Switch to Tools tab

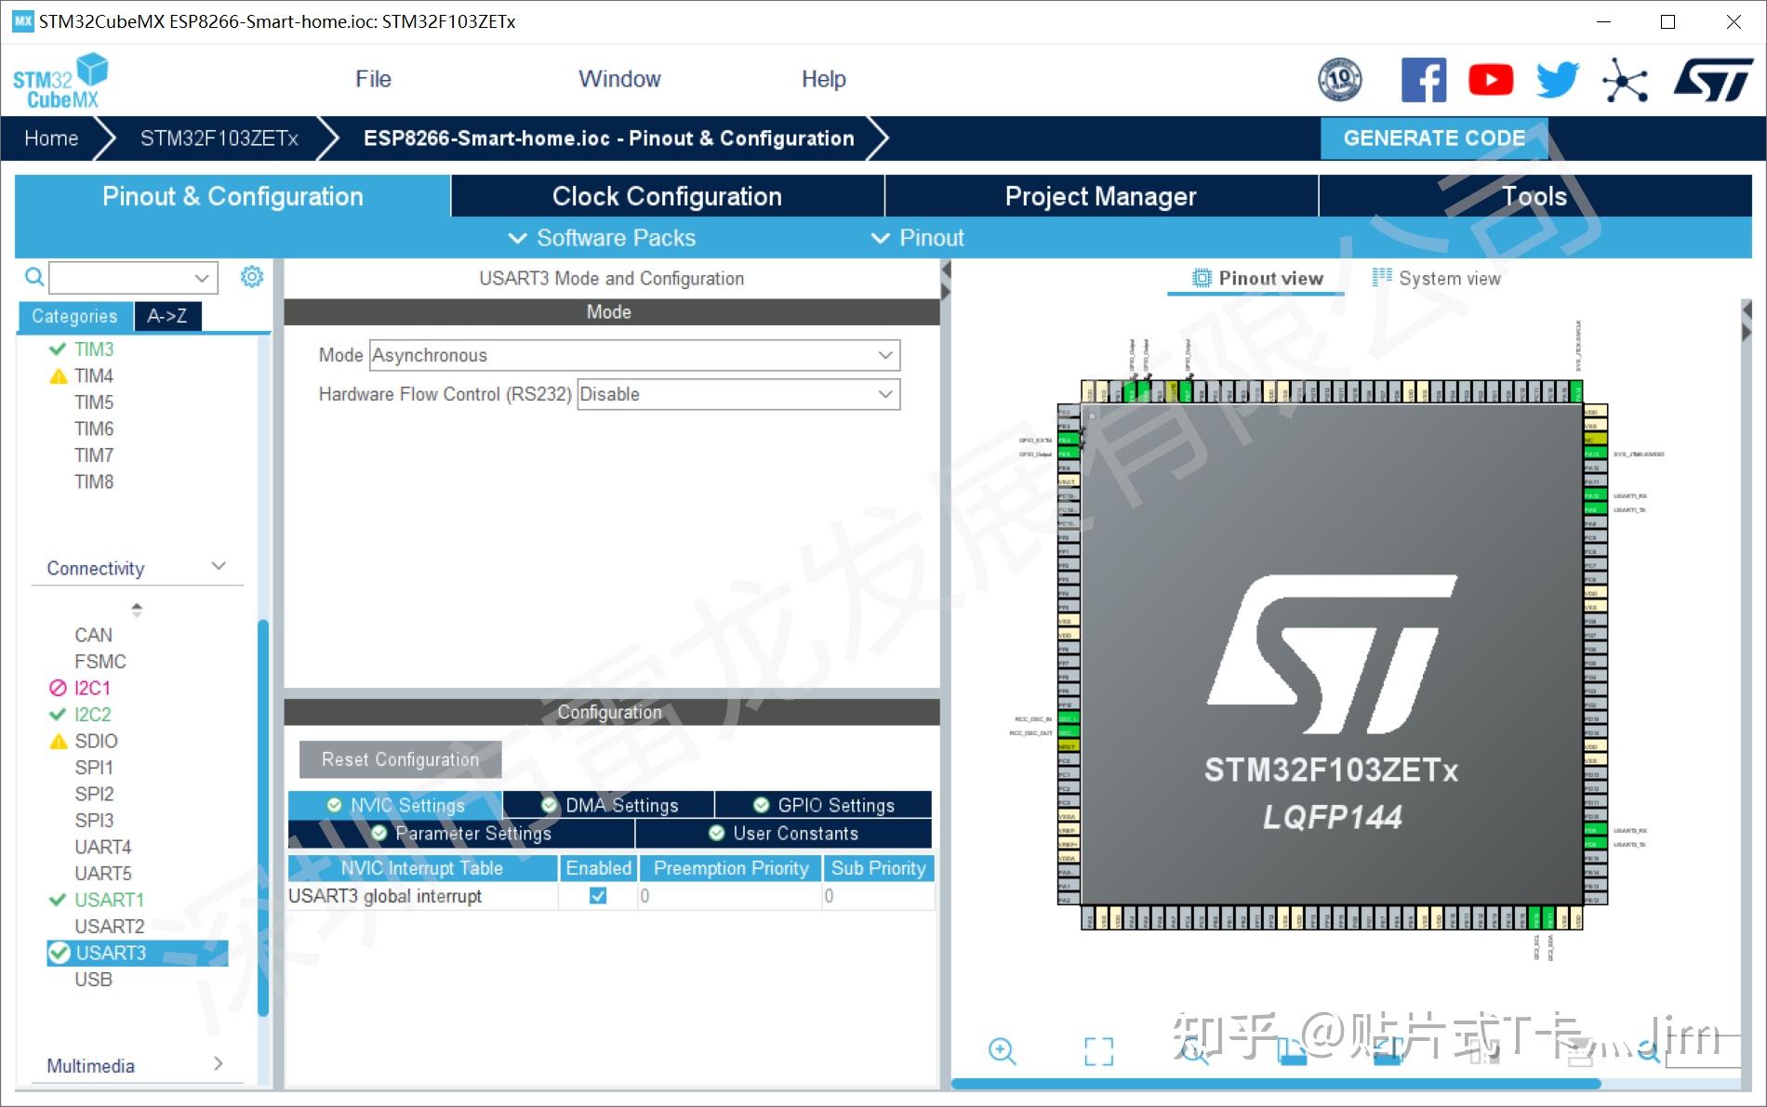coord(1535,196)
